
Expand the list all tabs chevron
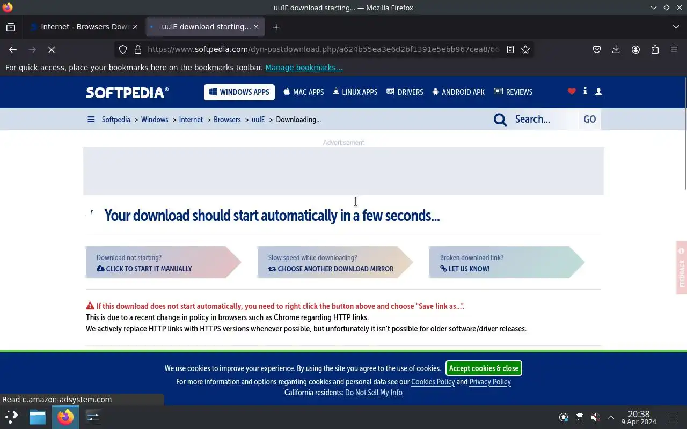coord(676,27)
